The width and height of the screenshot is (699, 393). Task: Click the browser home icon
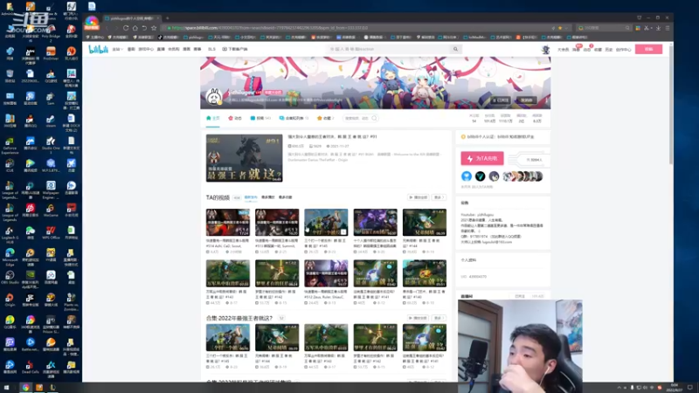pyautogui.click(x=135, y=28)
